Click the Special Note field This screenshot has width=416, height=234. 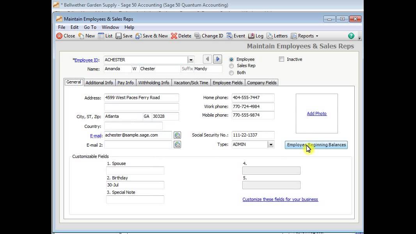(x=135, y=200)
